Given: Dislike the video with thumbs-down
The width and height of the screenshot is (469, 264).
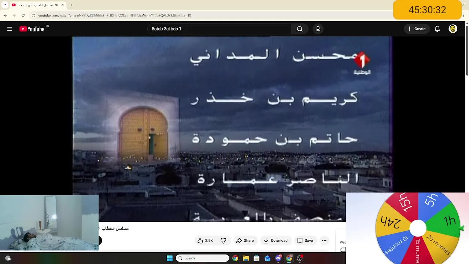Looking at the screenshot, I should pyautogui.click(x=224, y=241).
